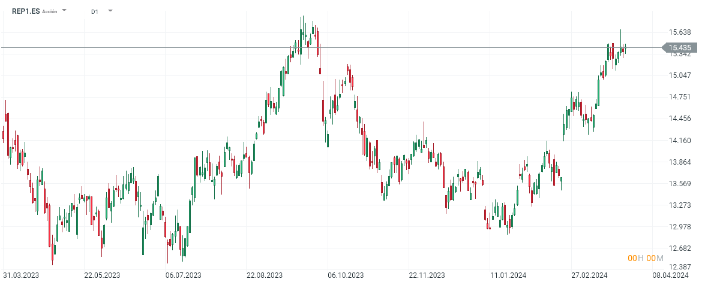705x285 pixels.
Task: Pick the 12.978 price scale value
Action: tap(680, 227)
